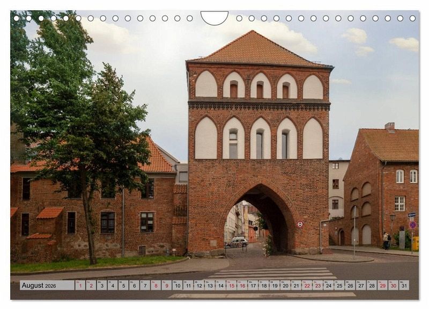Image resolution: width=429 pixels, height=310 pixels.
Task: Select red date 16 in the calendar strip
Action: [x=242, y=285]
